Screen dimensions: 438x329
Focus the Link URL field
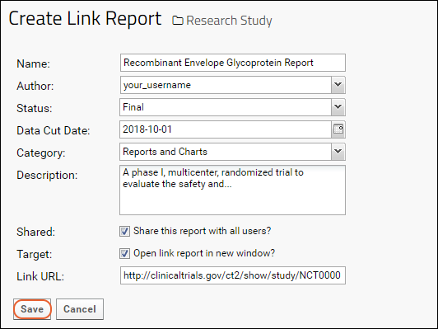click(233, 275)
